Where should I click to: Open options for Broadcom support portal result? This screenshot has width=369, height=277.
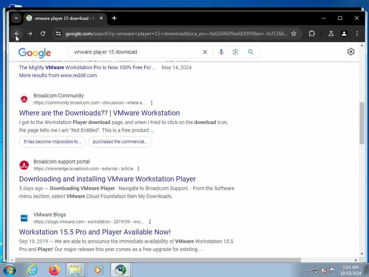click(x=138, y=169)
